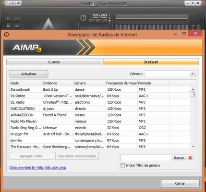Click the Arch Of Hell - On... cell

(x=58, y=134)
